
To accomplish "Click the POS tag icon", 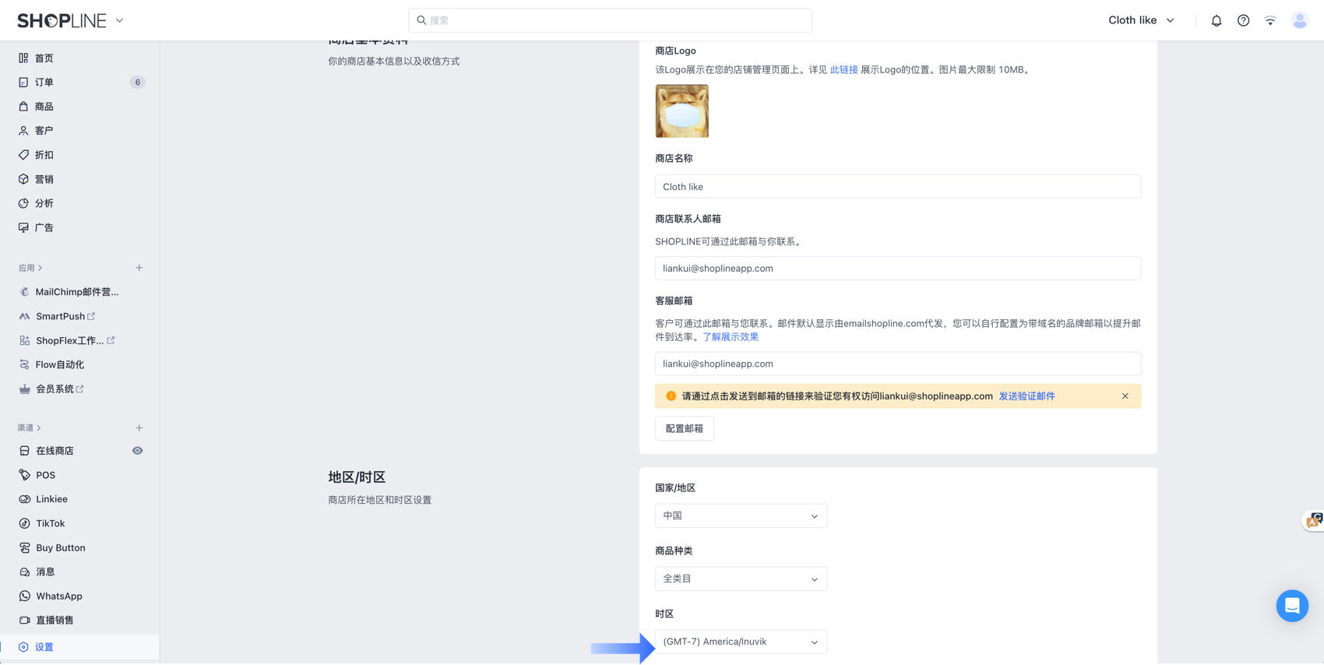I will 24,475.
